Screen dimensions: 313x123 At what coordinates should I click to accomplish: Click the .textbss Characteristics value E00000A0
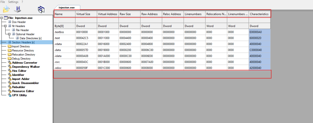point(256,32)
